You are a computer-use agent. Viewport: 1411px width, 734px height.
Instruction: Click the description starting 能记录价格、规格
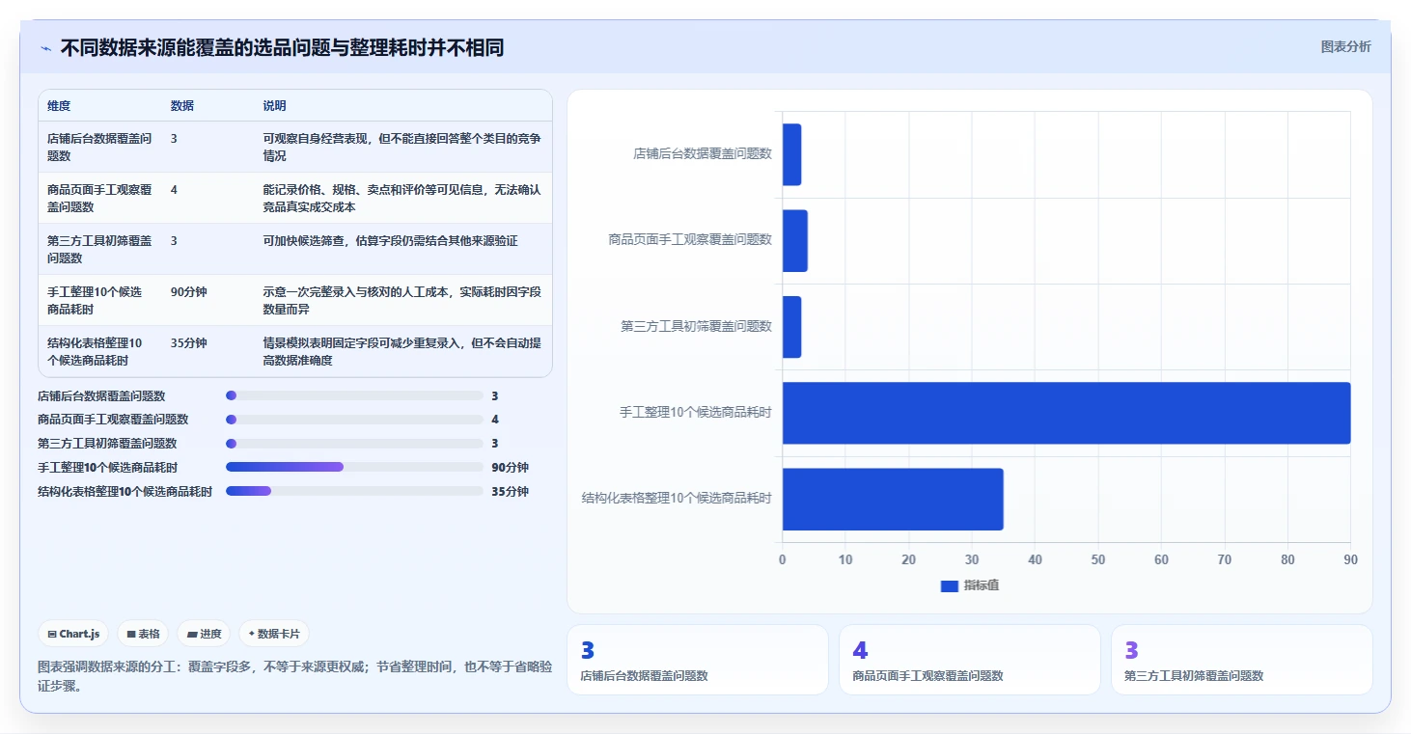(x=401, y=198)
